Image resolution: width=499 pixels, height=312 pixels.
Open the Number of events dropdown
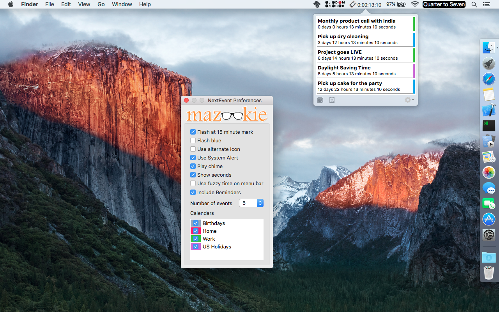[251, 203]
